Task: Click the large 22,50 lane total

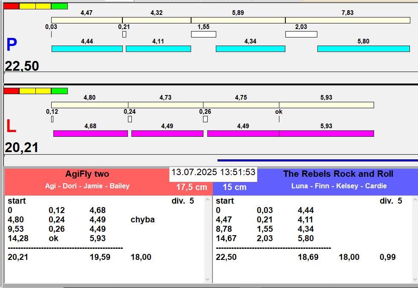Action: (x=22, y=66)
